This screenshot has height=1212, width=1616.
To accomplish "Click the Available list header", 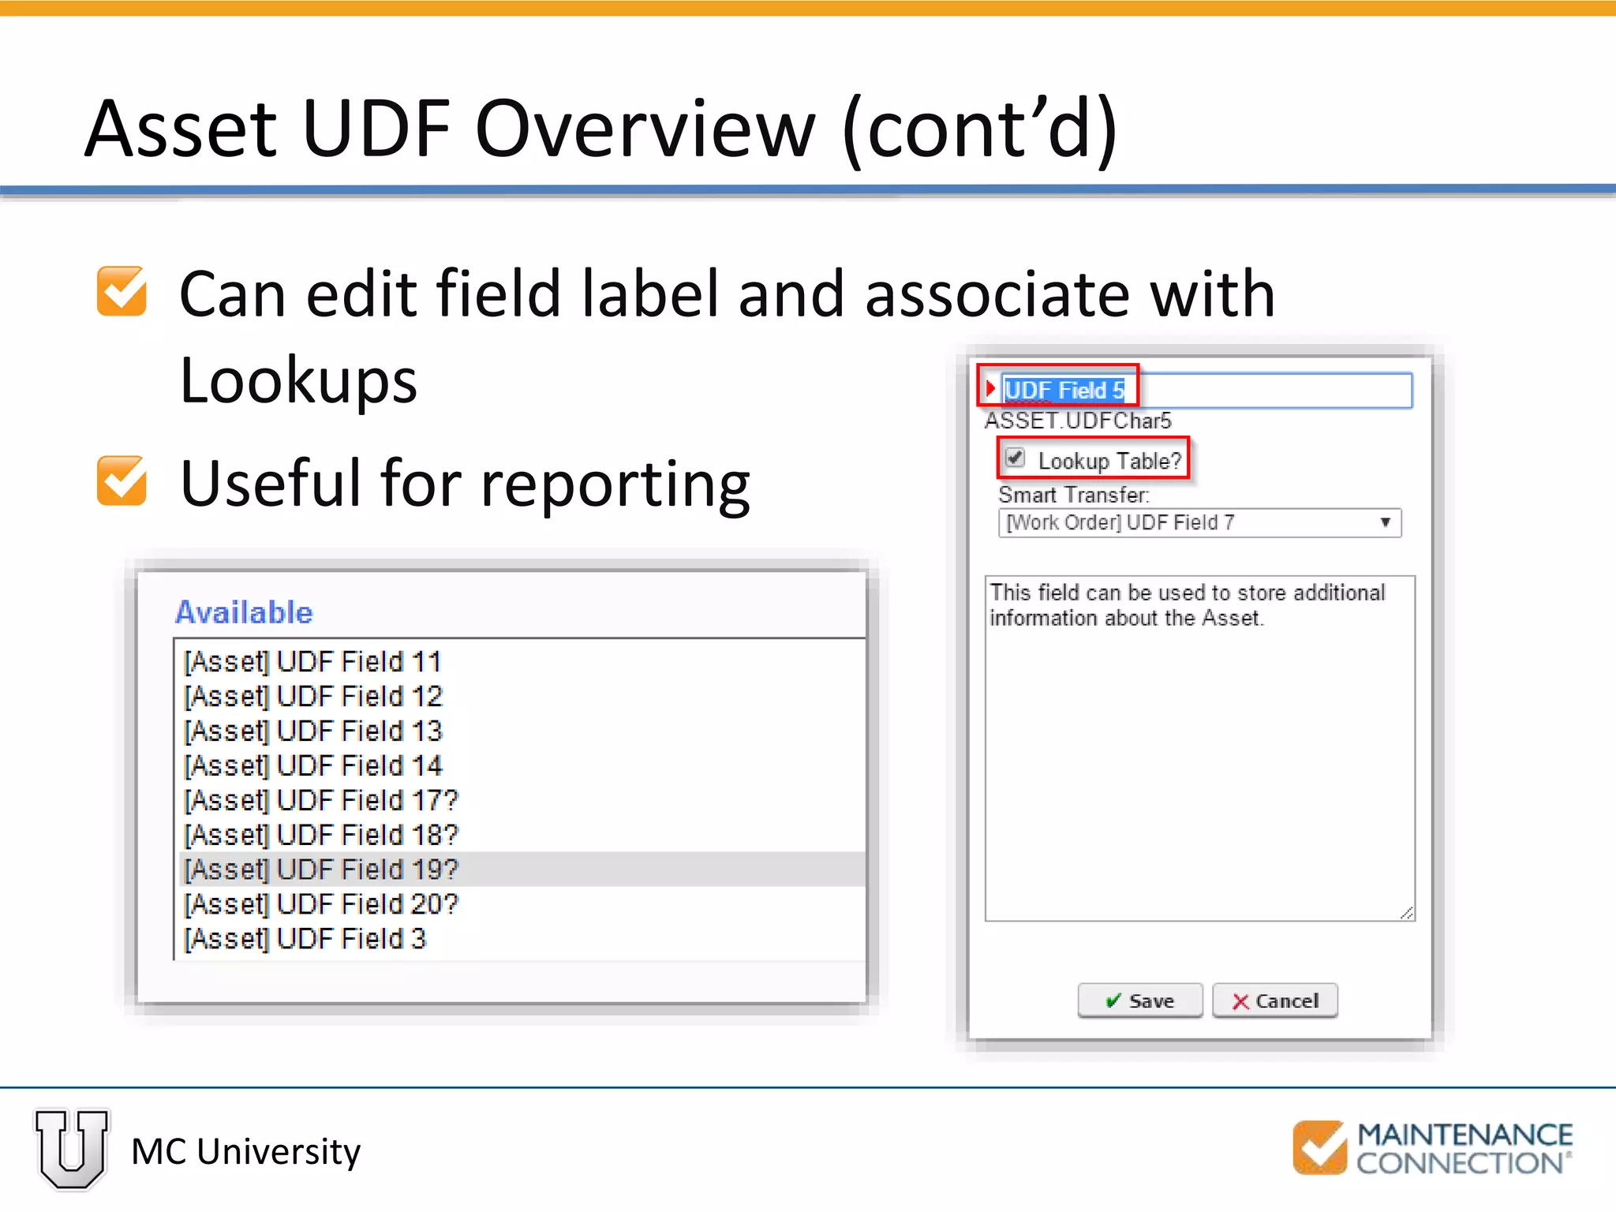I will (x=244, y=612).
